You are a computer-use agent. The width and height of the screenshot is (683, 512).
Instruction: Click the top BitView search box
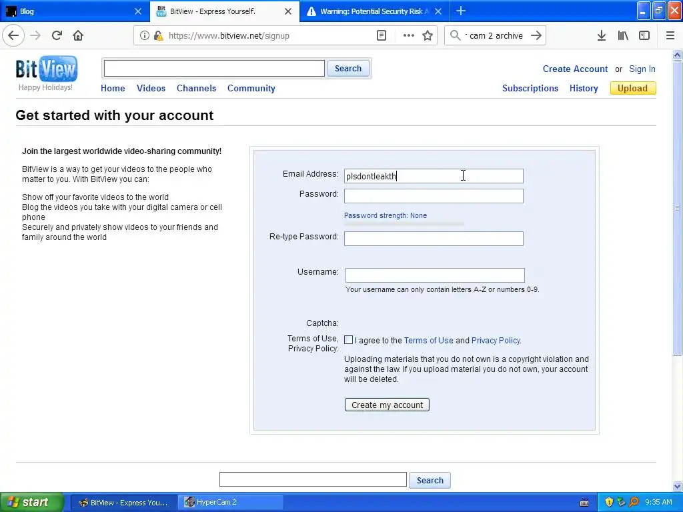(x=214, y=69)
